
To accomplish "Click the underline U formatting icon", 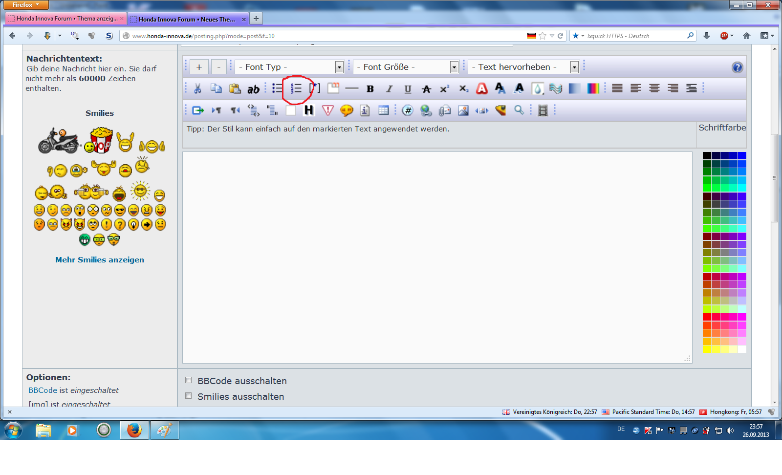I will coord(408,89).
